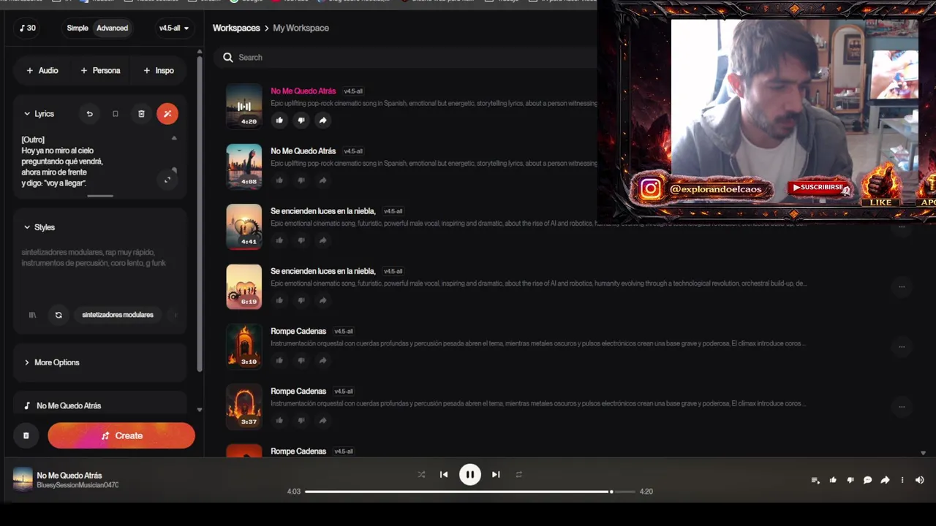Add a Persona to the song
The width and height of the screenshot is (936, 526).
100,70
